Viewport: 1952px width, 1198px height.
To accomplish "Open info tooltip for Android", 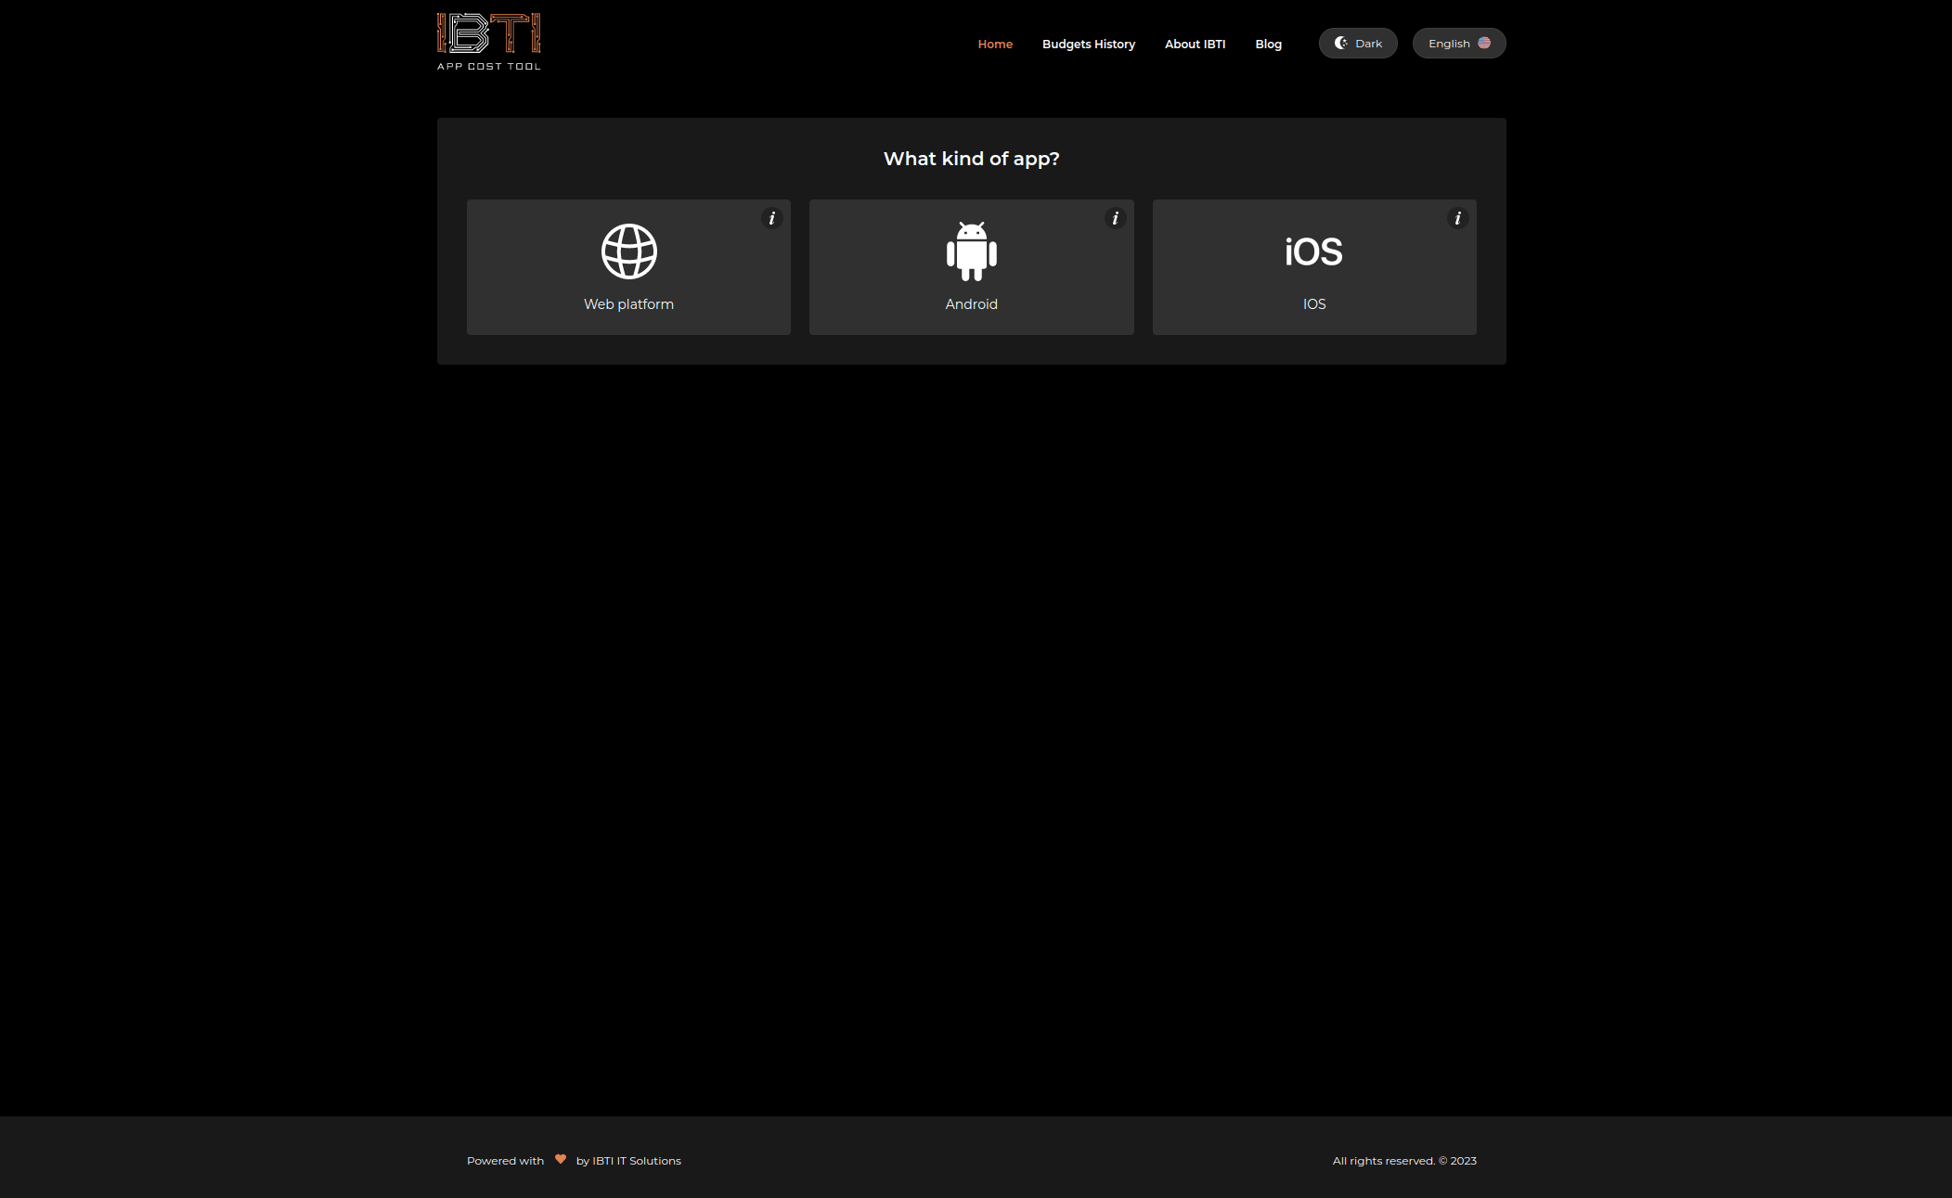I will click(1114, 219).
